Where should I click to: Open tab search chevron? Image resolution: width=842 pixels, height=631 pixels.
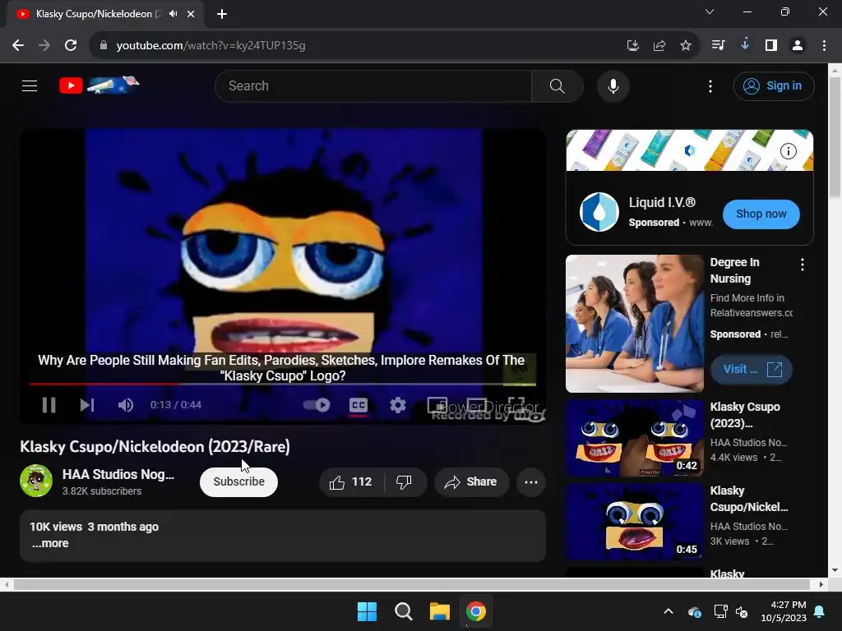point(710,12)
